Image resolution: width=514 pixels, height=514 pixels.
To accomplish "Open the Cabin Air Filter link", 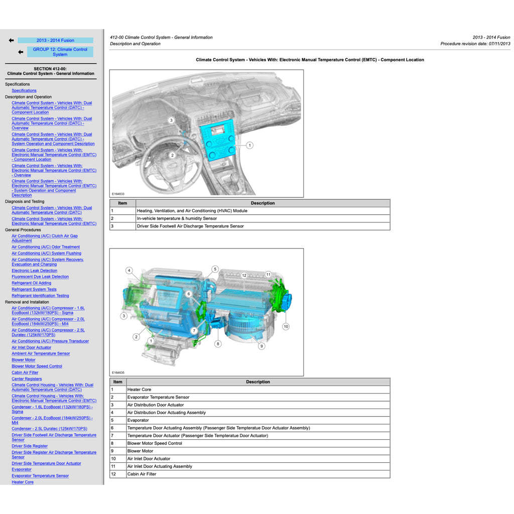I will [x=26, y=372].
